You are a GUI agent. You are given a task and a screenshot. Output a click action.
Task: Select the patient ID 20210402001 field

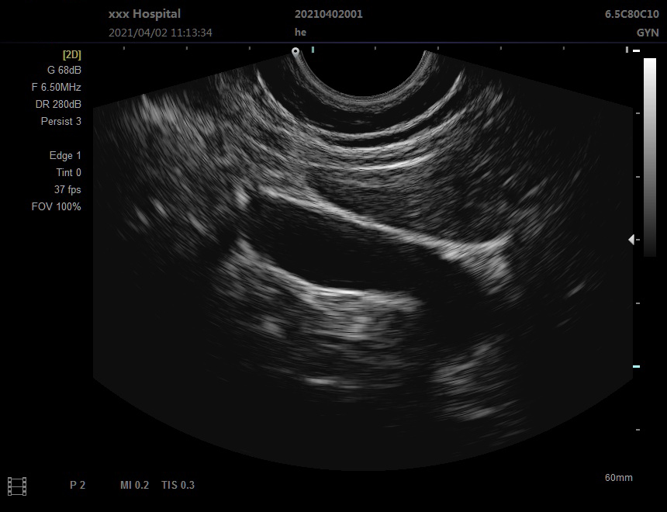(x=328, y=14)
